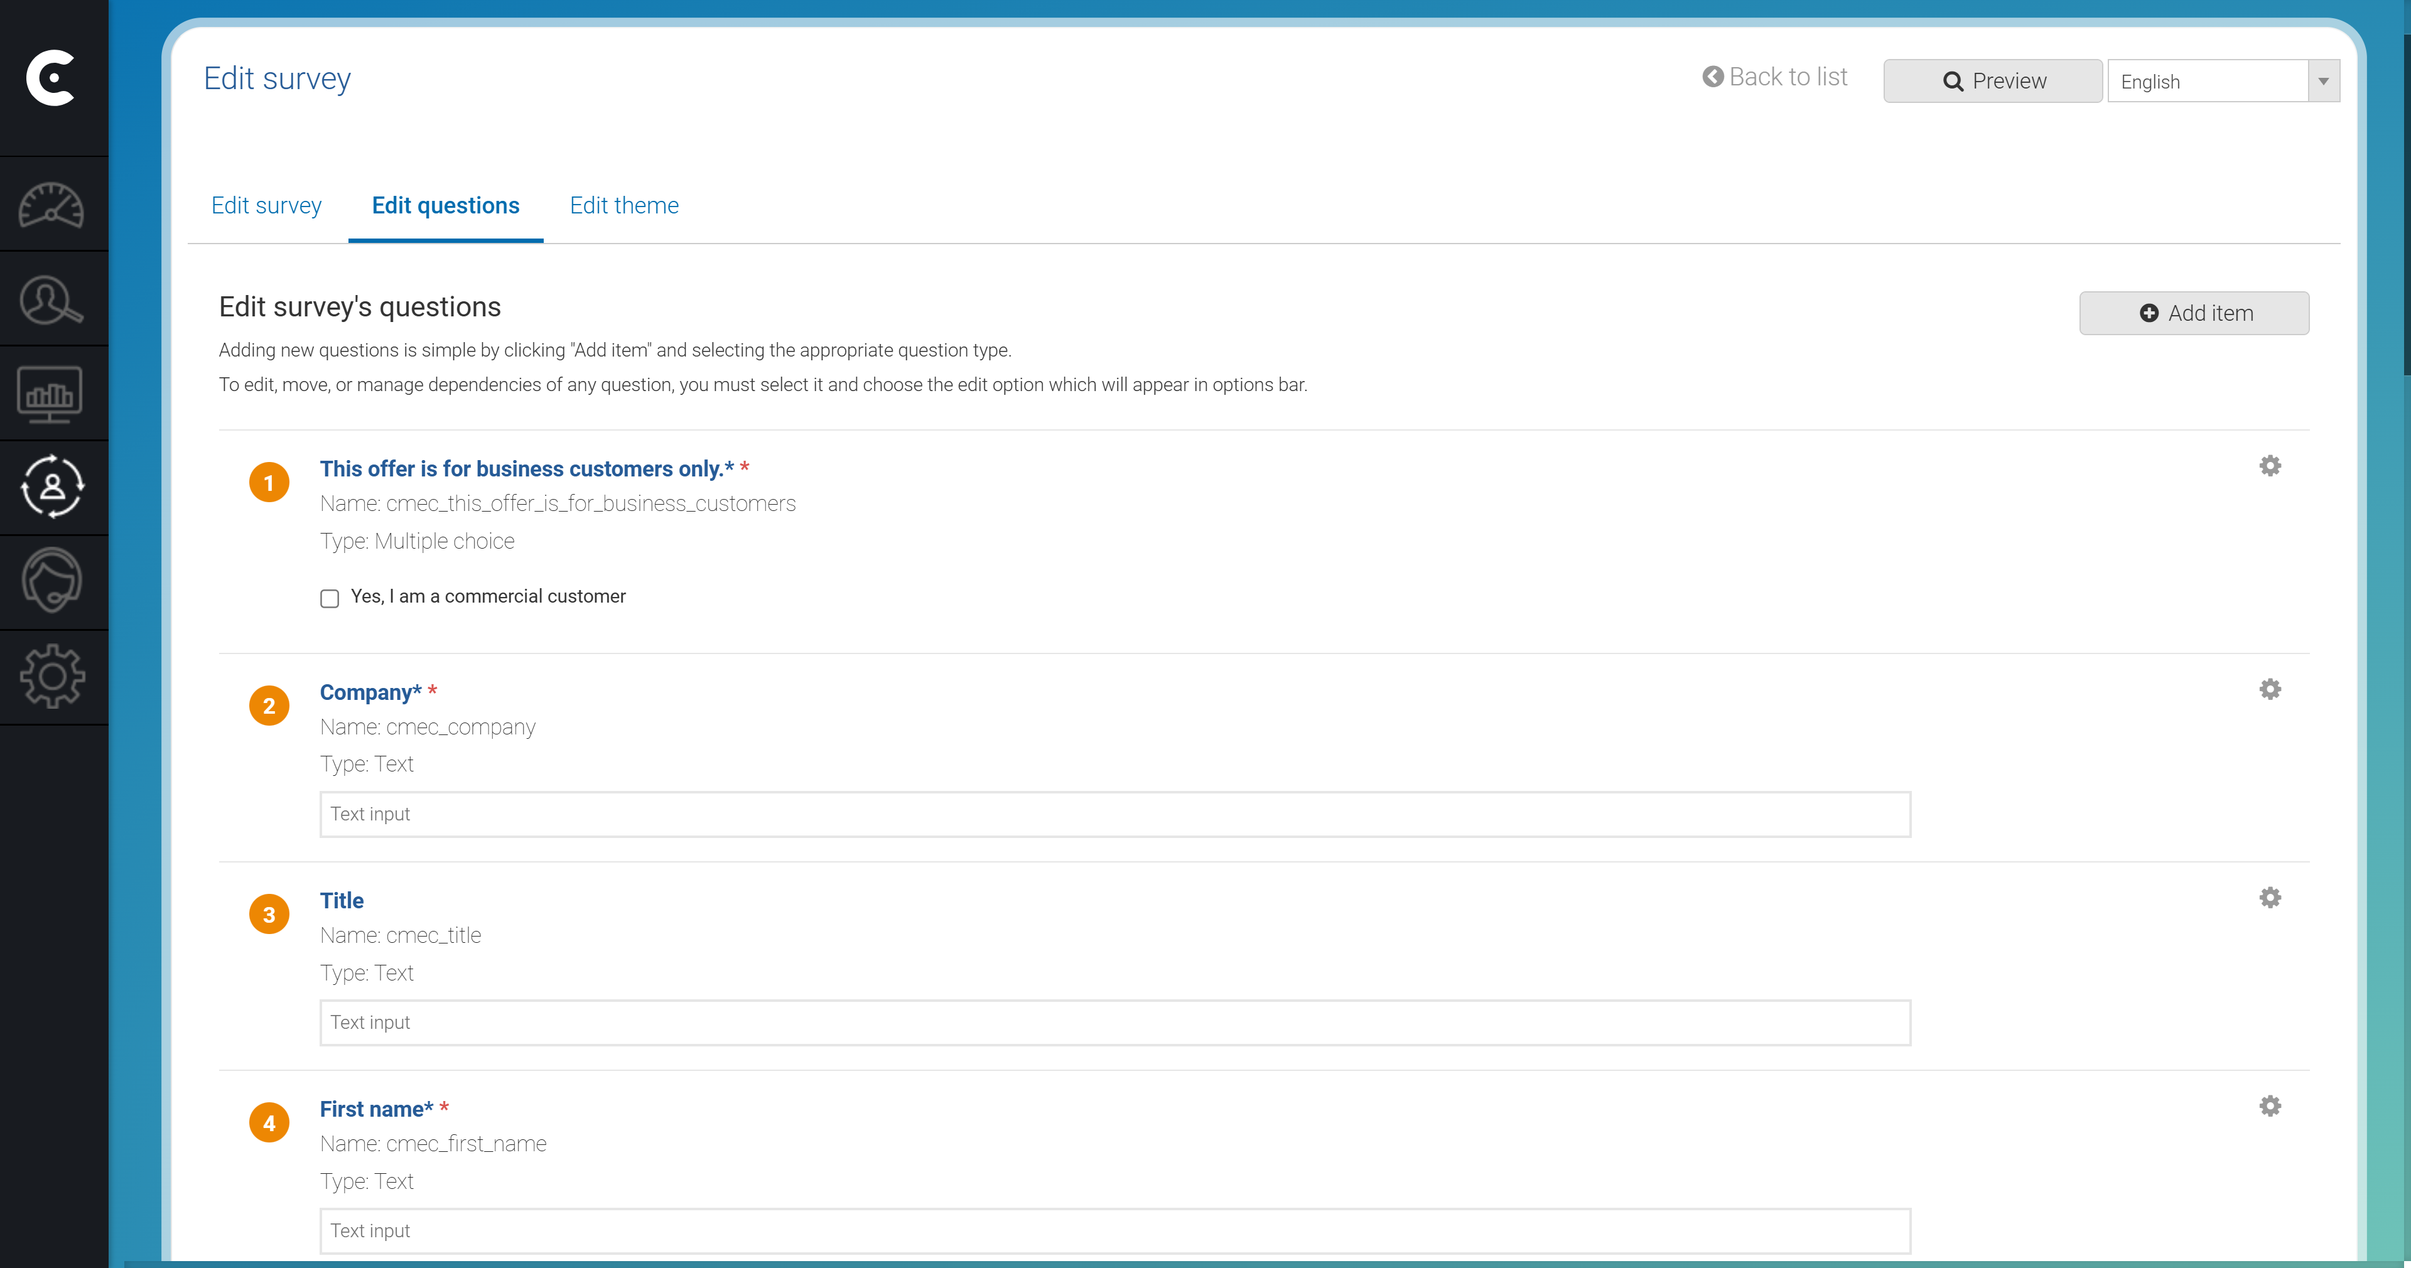Select the customer search icon in sidebar
Screen dimensions: 2411x1268
coord(52,299)
